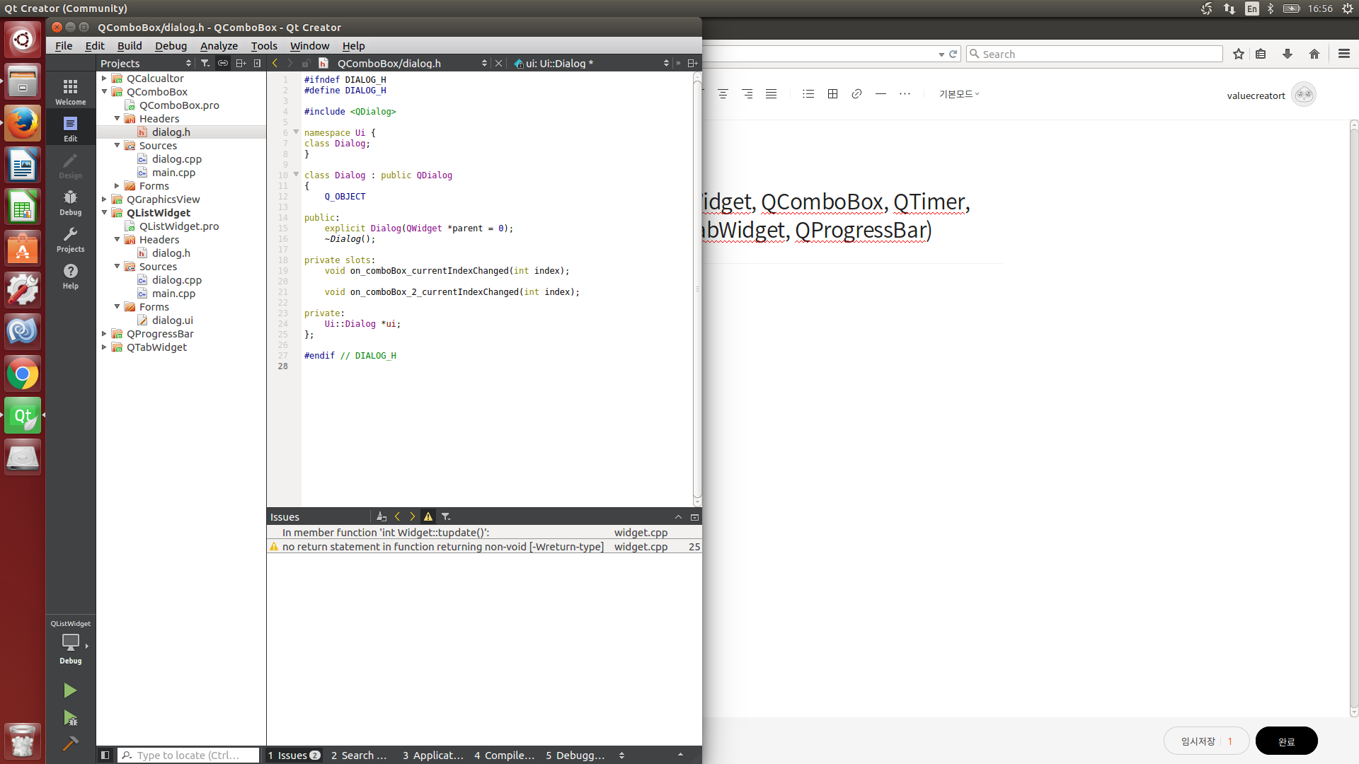Viewport: 1359px width, 764px height.
Task: Click the filter tree icon in Projects
Action: 205,64
